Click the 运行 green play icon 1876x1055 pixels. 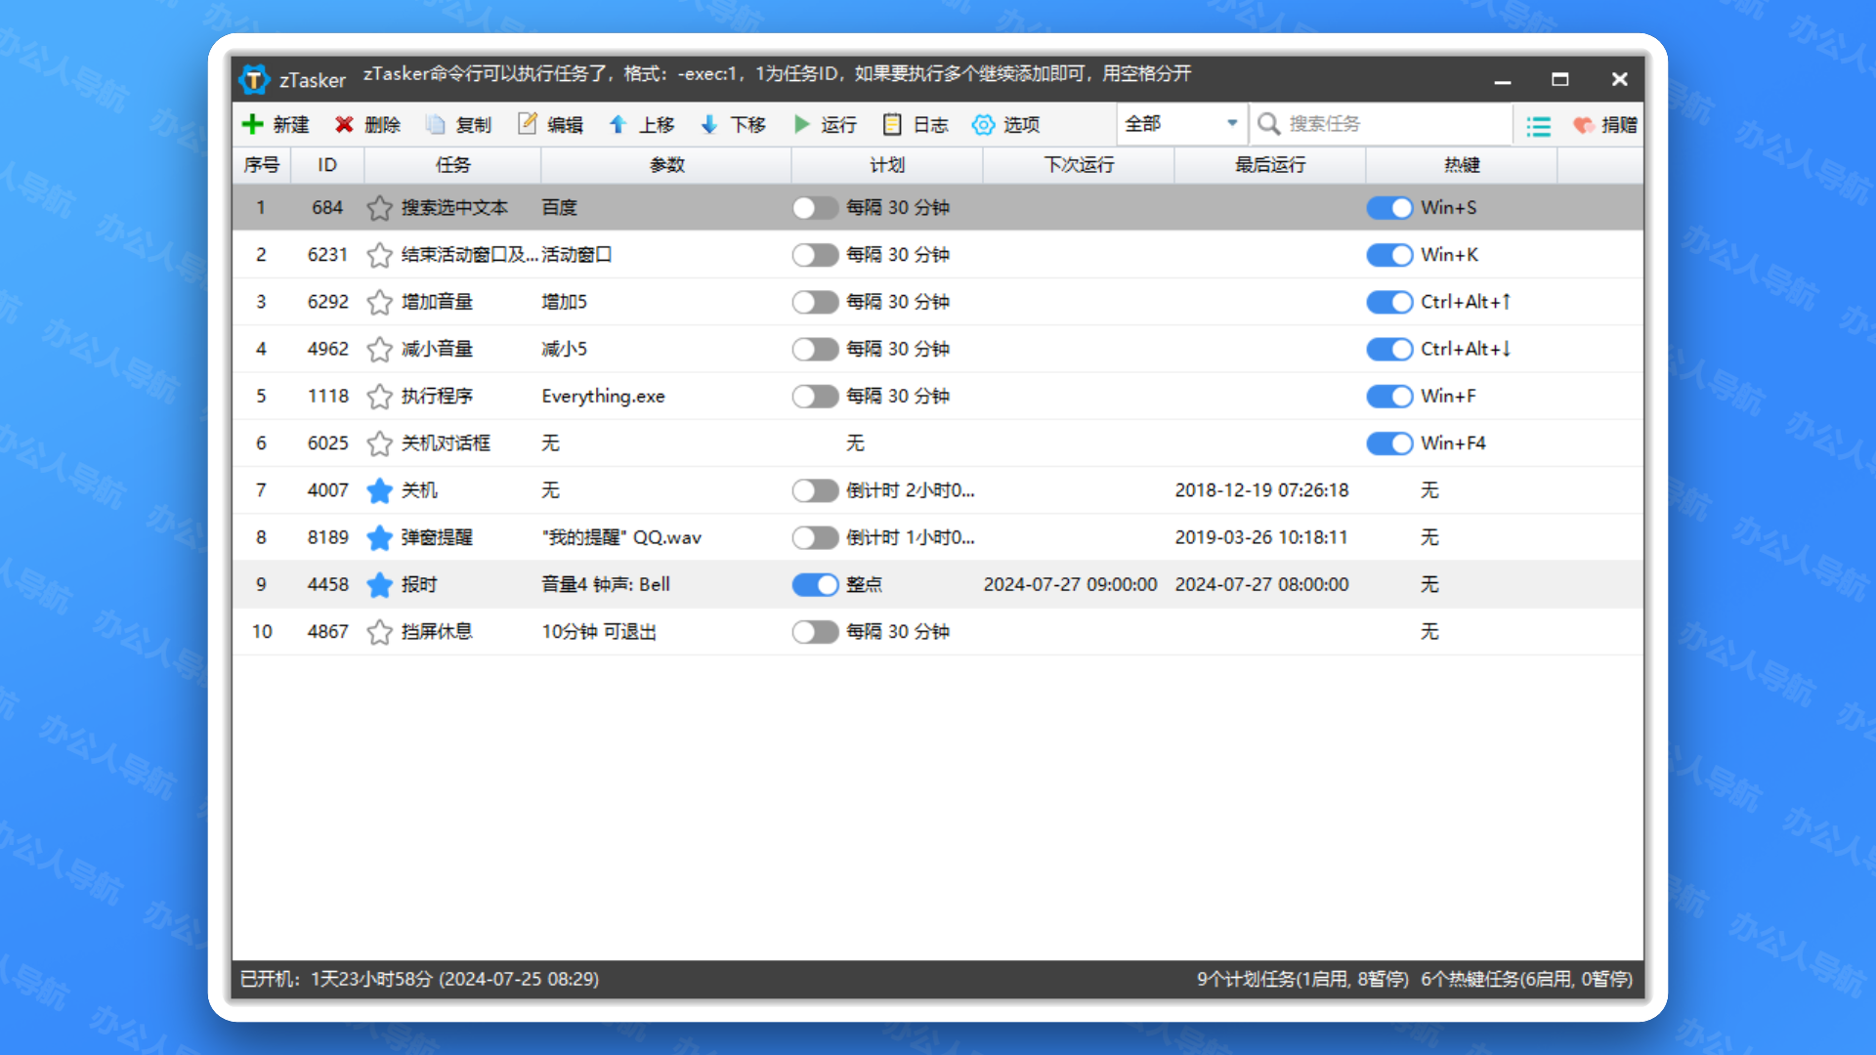tap(802, 124)
